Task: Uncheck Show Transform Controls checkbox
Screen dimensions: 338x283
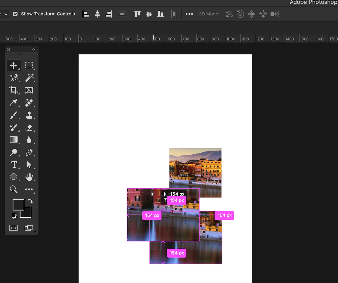Action: tap(15, 14)
